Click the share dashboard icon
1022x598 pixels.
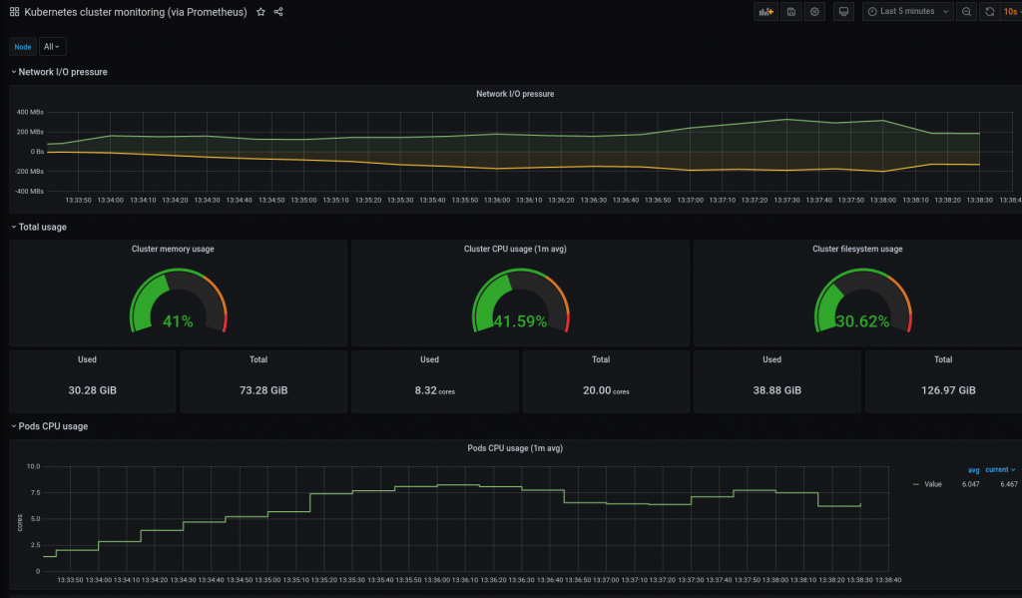(278, 12)
